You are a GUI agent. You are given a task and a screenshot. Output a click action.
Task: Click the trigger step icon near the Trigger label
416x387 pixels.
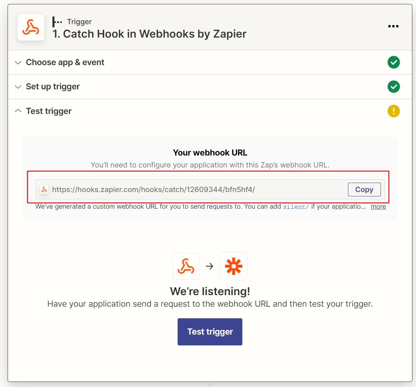57,22
